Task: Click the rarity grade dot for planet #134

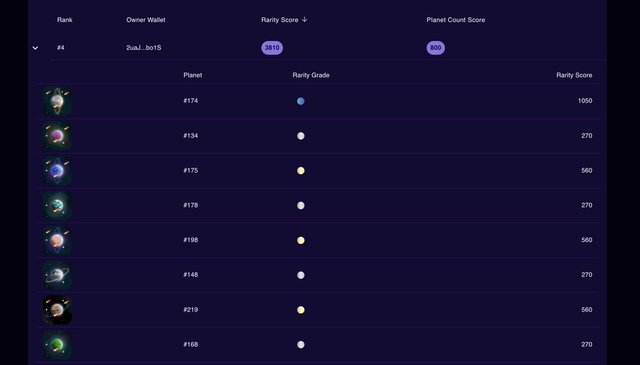Action: coord(301,136)
